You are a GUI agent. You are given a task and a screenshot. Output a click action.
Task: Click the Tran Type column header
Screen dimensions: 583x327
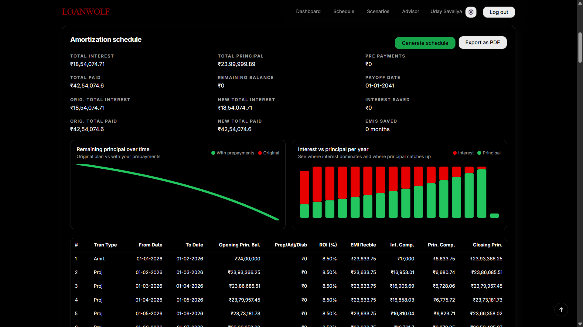105,245
